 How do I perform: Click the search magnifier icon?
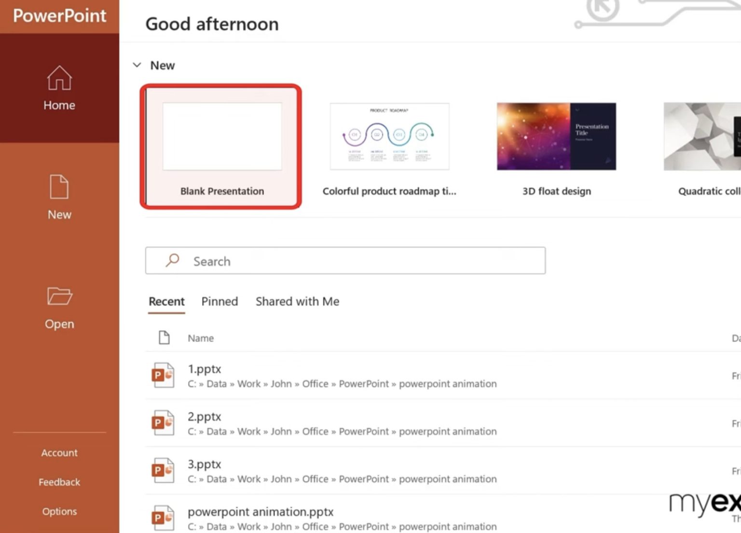click(x=172, y=260)
